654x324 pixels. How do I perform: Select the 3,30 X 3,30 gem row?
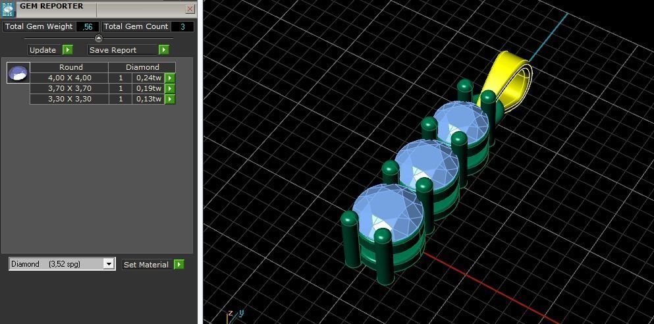[x=103, y=99]
